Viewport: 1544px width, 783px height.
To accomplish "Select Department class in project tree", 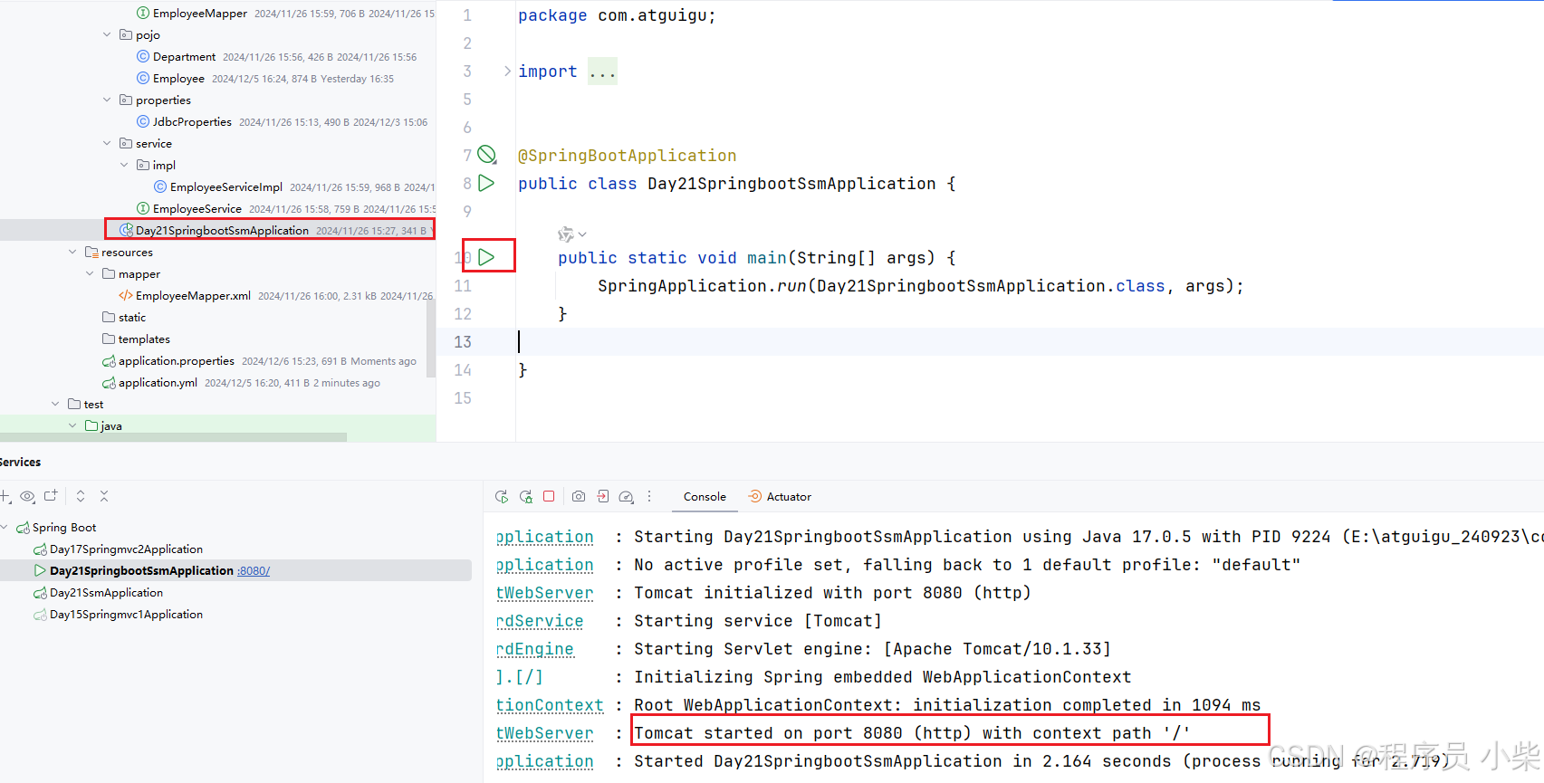I will pos(184,56).
